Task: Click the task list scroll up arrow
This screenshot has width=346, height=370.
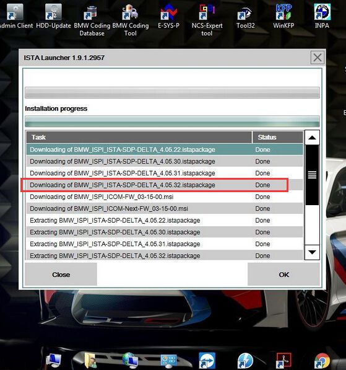Action: tap(312, 138)
